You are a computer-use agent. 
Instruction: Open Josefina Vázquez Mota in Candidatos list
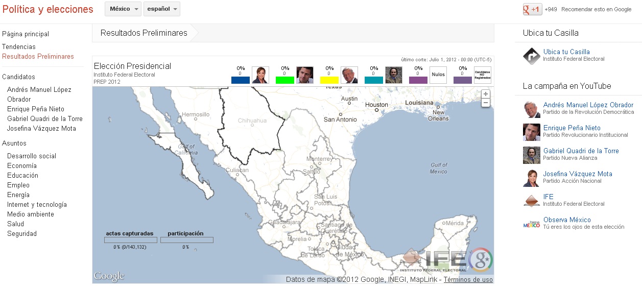(41, 129)
